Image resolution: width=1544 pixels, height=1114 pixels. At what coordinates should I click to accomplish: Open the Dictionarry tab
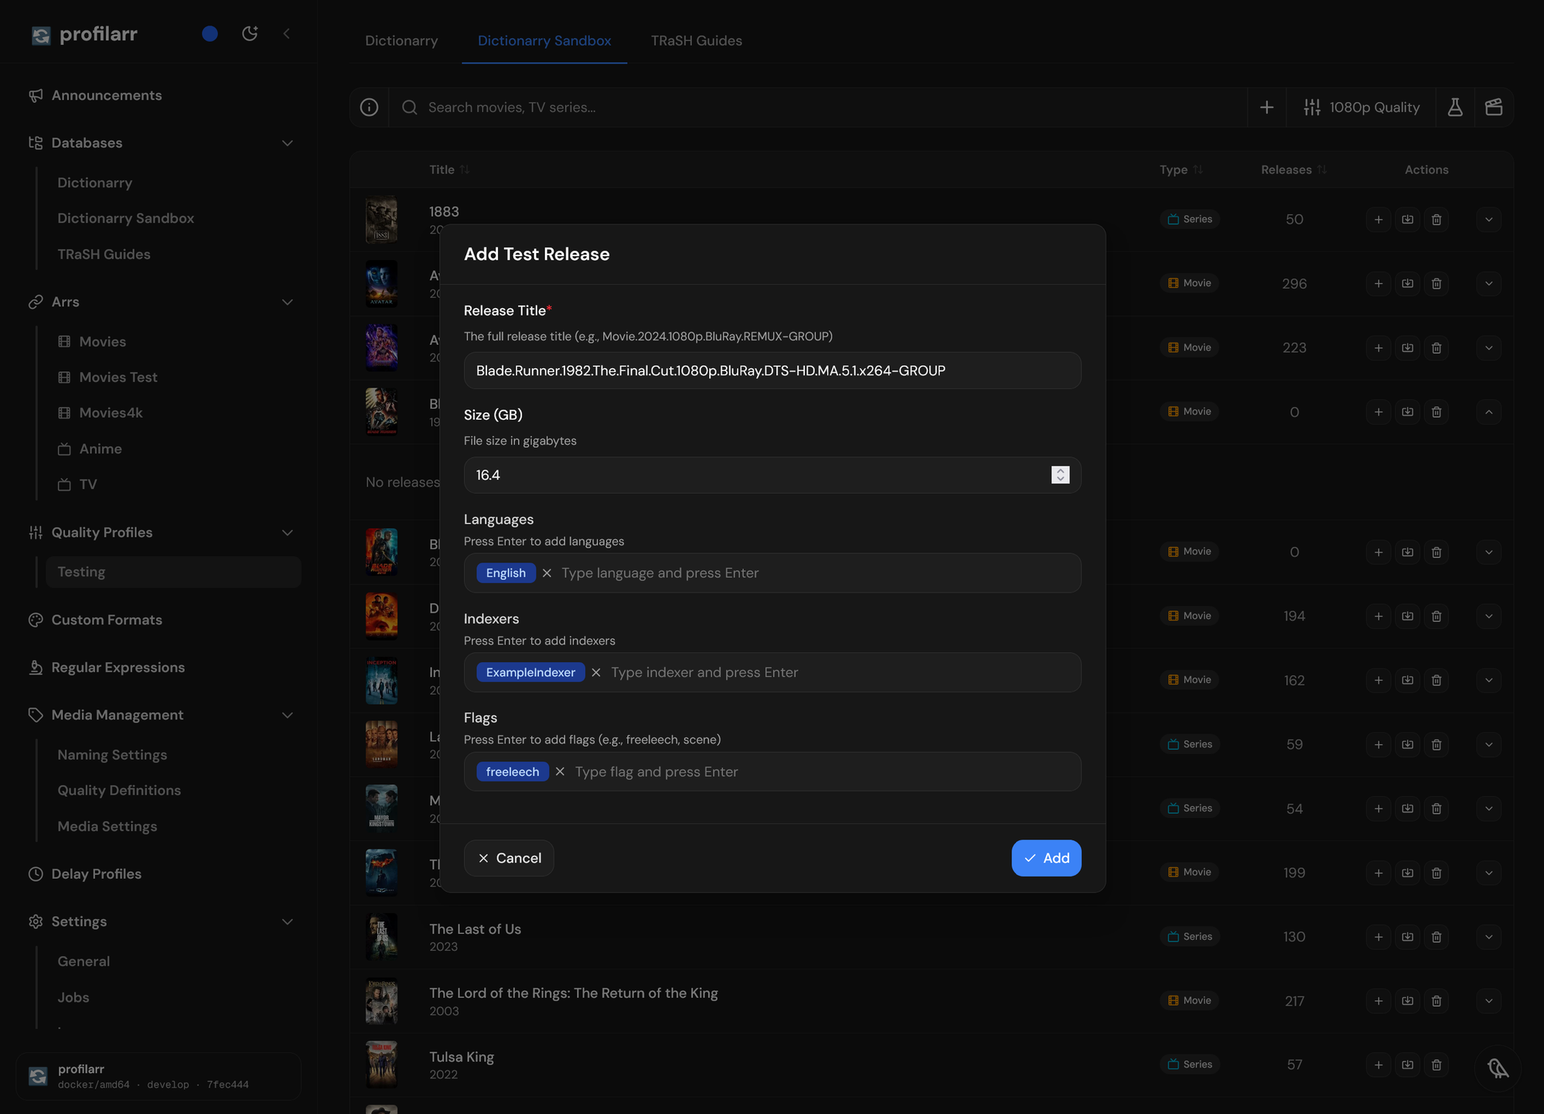[401, 40]
